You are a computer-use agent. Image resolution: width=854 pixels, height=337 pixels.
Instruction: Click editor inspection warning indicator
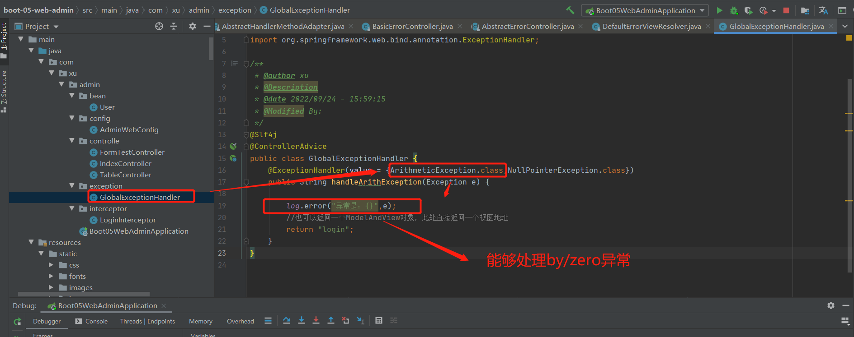click(849, 38)
